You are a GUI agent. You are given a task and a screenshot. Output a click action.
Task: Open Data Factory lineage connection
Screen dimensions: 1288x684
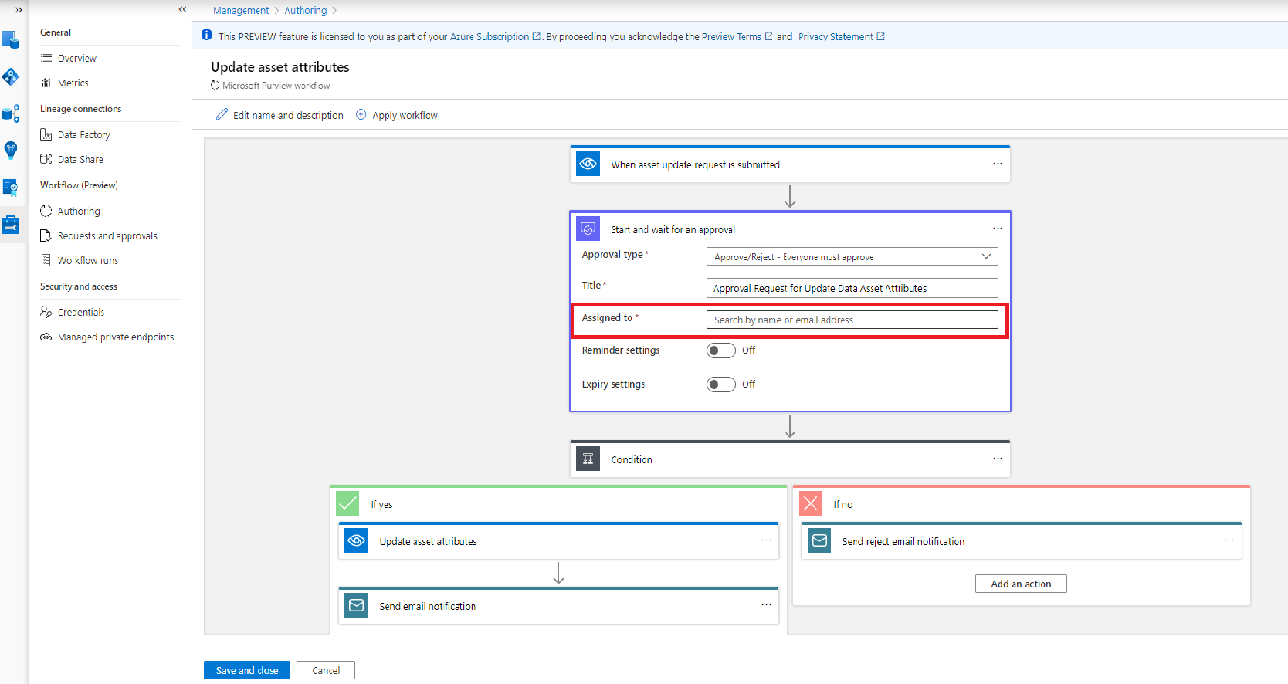[x=84, y=134]
